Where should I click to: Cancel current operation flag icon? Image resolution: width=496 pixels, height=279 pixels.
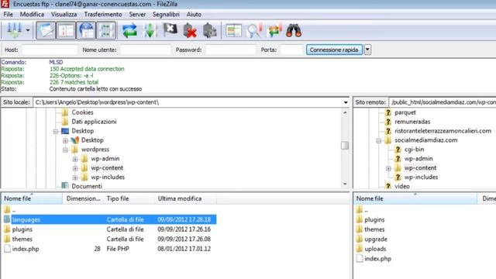(x=170, y=30)
